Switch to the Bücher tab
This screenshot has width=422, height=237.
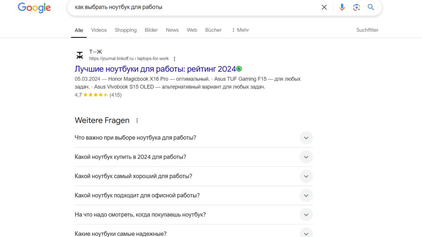[x=213, y=30]
